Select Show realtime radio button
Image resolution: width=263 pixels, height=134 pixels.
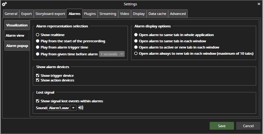[x=38, y=35]
